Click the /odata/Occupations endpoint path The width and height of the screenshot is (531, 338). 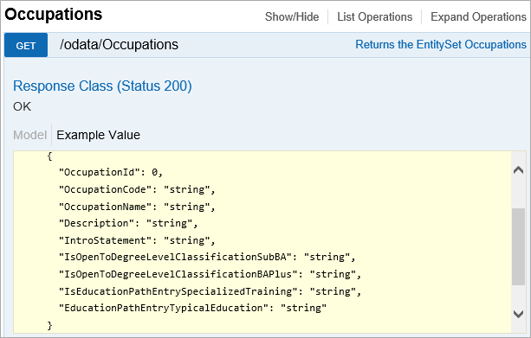coord(119,45)
